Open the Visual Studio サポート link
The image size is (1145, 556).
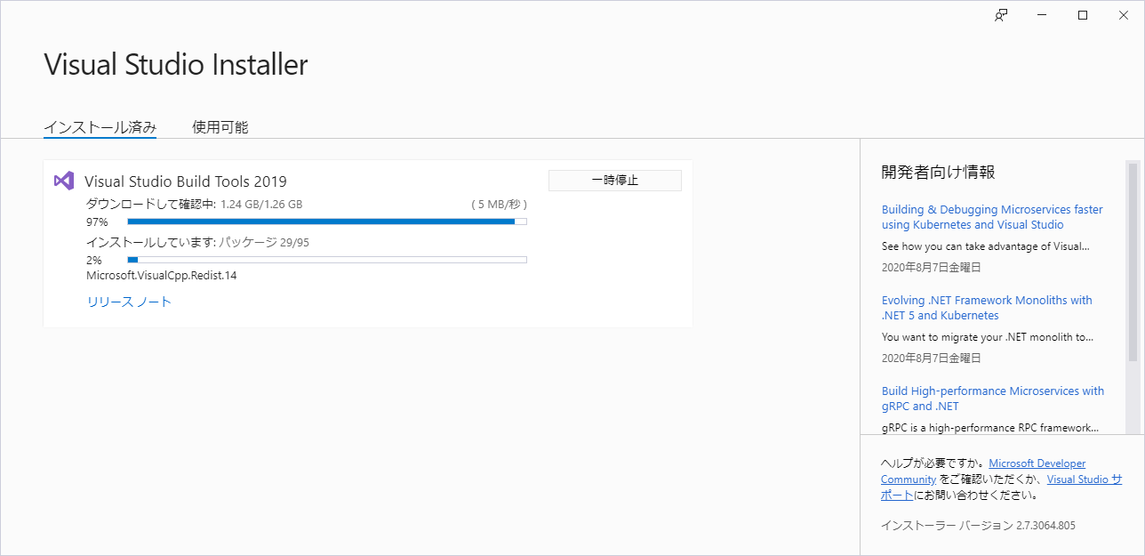pyautogui.click(x=1001, y=487)
